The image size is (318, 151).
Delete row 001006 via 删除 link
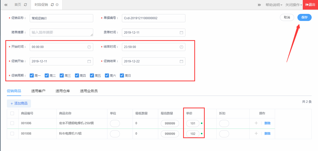click(267, 123)
